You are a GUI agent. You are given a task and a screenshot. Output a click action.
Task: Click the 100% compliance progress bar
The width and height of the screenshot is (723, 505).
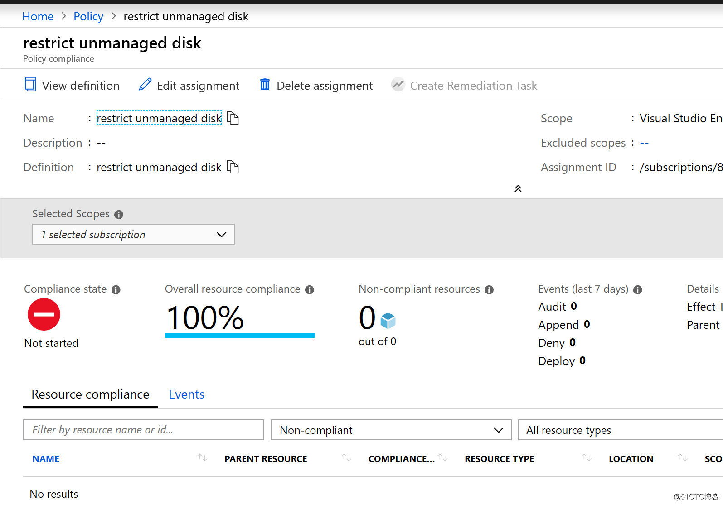(x=240, y=336)
